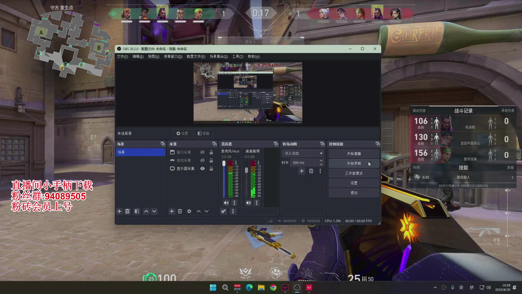Open File Explorer from the taskbar
Screen dimensions: 522x294
(x=261, y=287)
